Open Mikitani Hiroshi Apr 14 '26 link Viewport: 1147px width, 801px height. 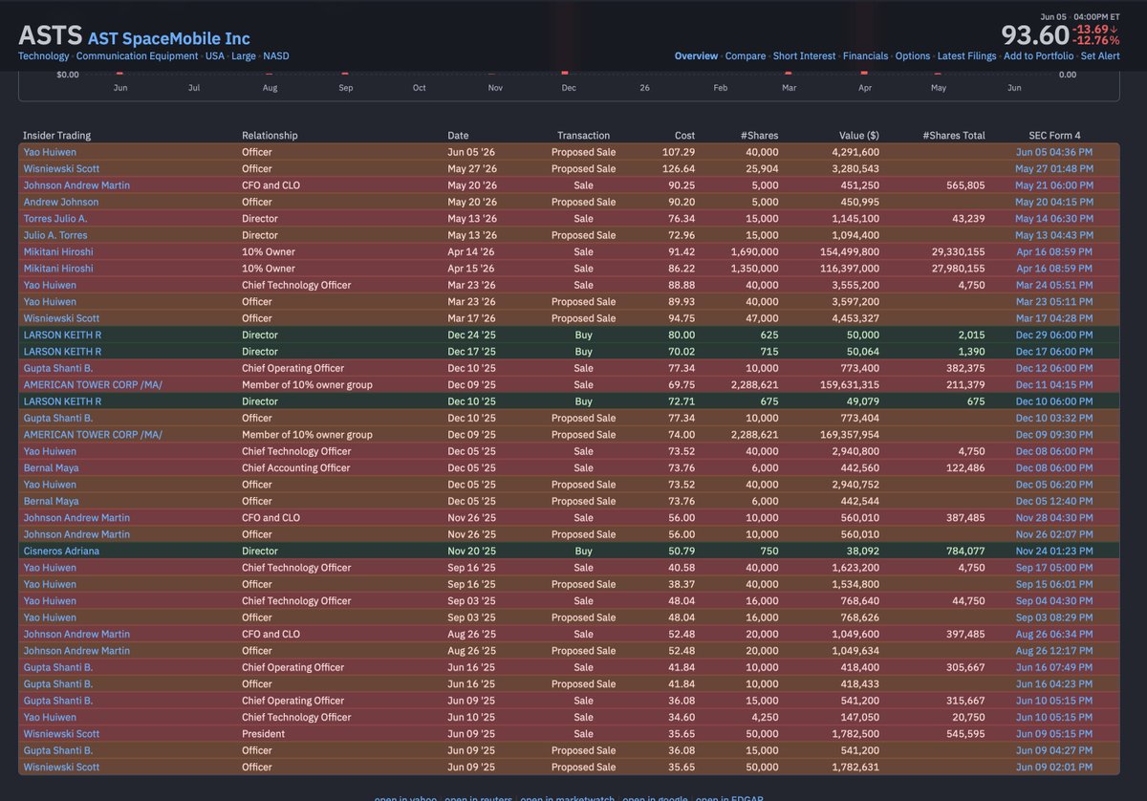58,251
